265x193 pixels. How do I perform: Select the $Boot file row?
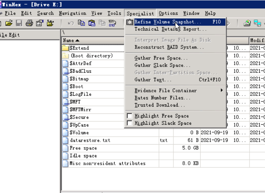coord(93,87)
